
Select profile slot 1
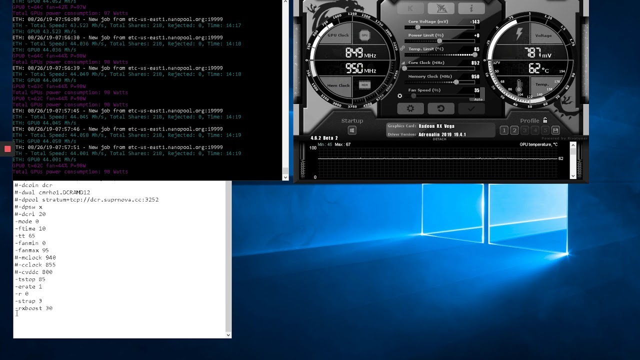tap(504, 130)
